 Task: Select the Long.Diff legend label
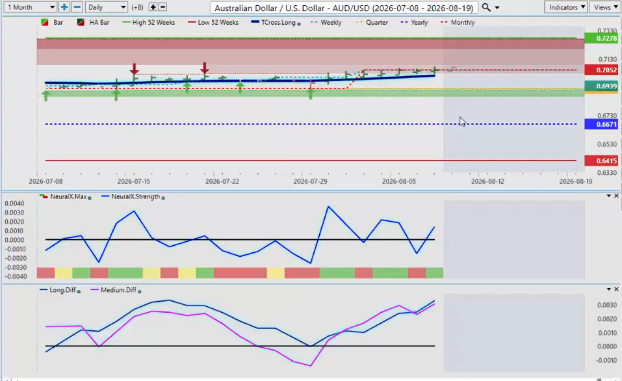pos(62,290)
